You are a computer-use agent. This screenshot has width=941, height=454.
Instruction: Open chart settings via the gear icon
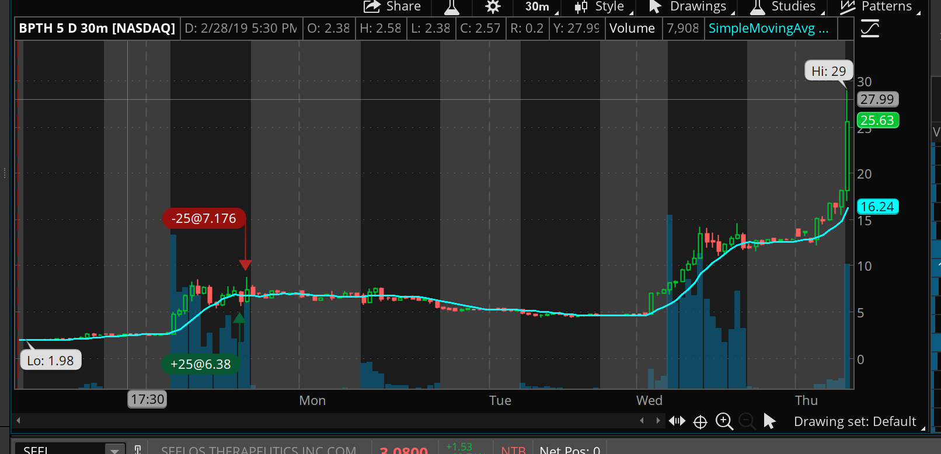point(493,6)
